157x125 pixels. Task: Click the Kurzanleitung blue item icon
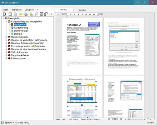(12, 27)
